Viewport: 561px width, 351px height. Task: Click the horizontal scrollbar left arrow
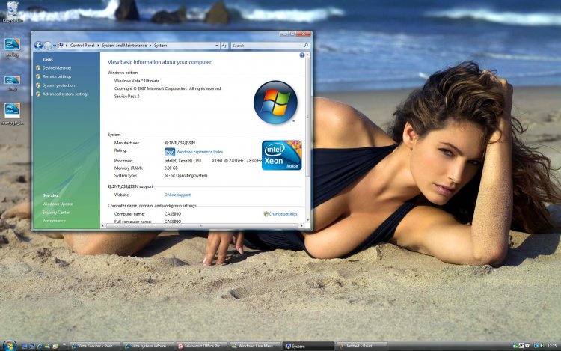click(x=103, y=225)
